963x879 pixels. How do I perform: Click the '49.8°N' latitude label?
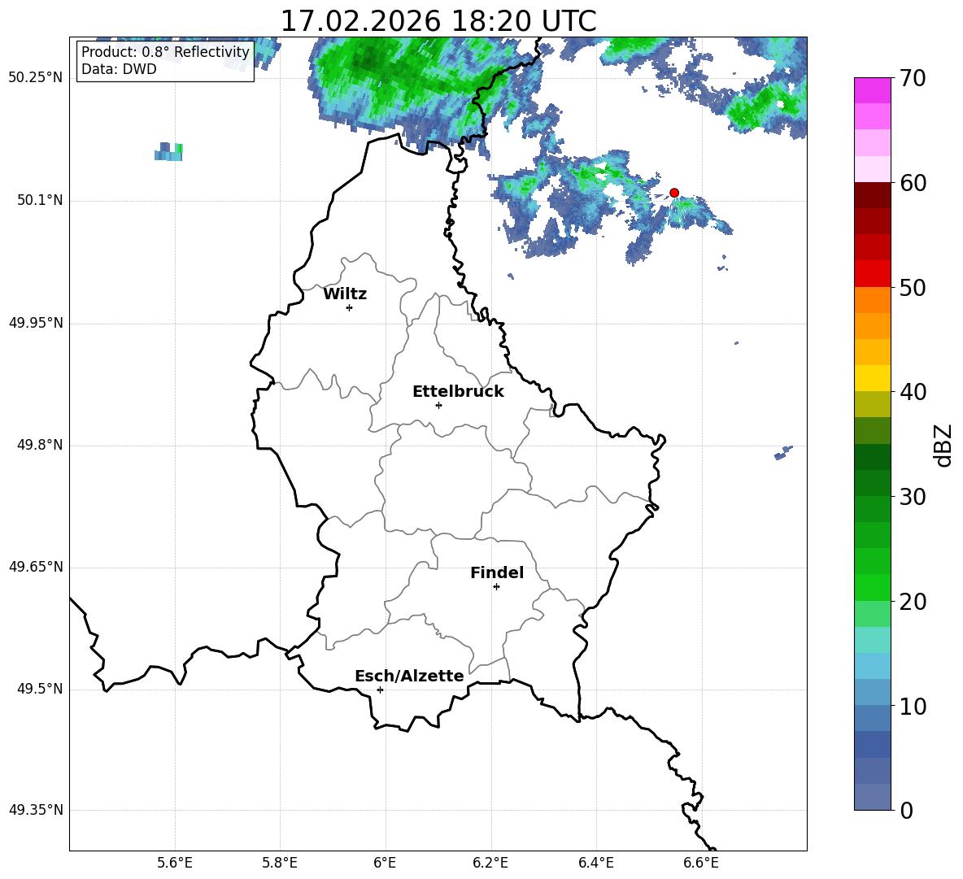pos(41,445)
